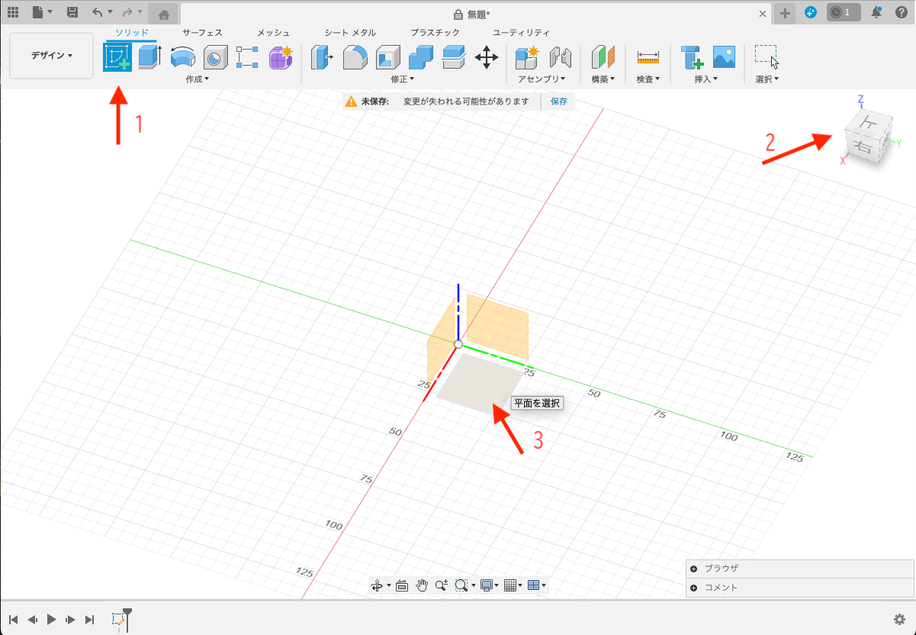This screenshot has height=635, width=916.
Task: Expand the 検査 menu
Action: [648, 79]
